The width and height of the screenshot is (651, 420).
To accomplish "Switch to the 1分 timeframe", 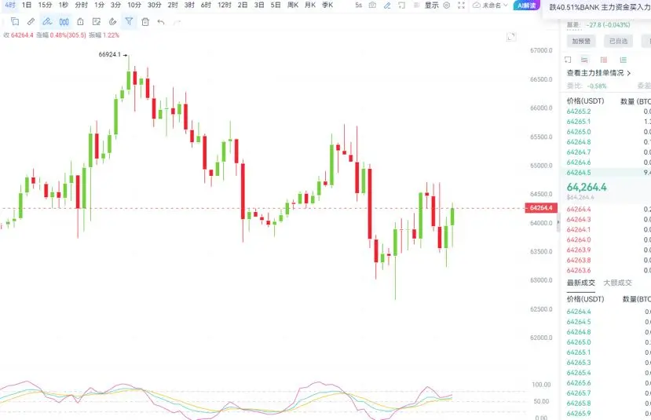I will click(x=99, y=5).
